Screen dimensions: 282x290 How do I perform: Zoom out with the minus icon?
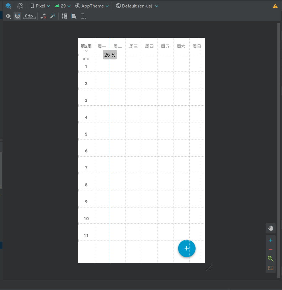(271, 249)
